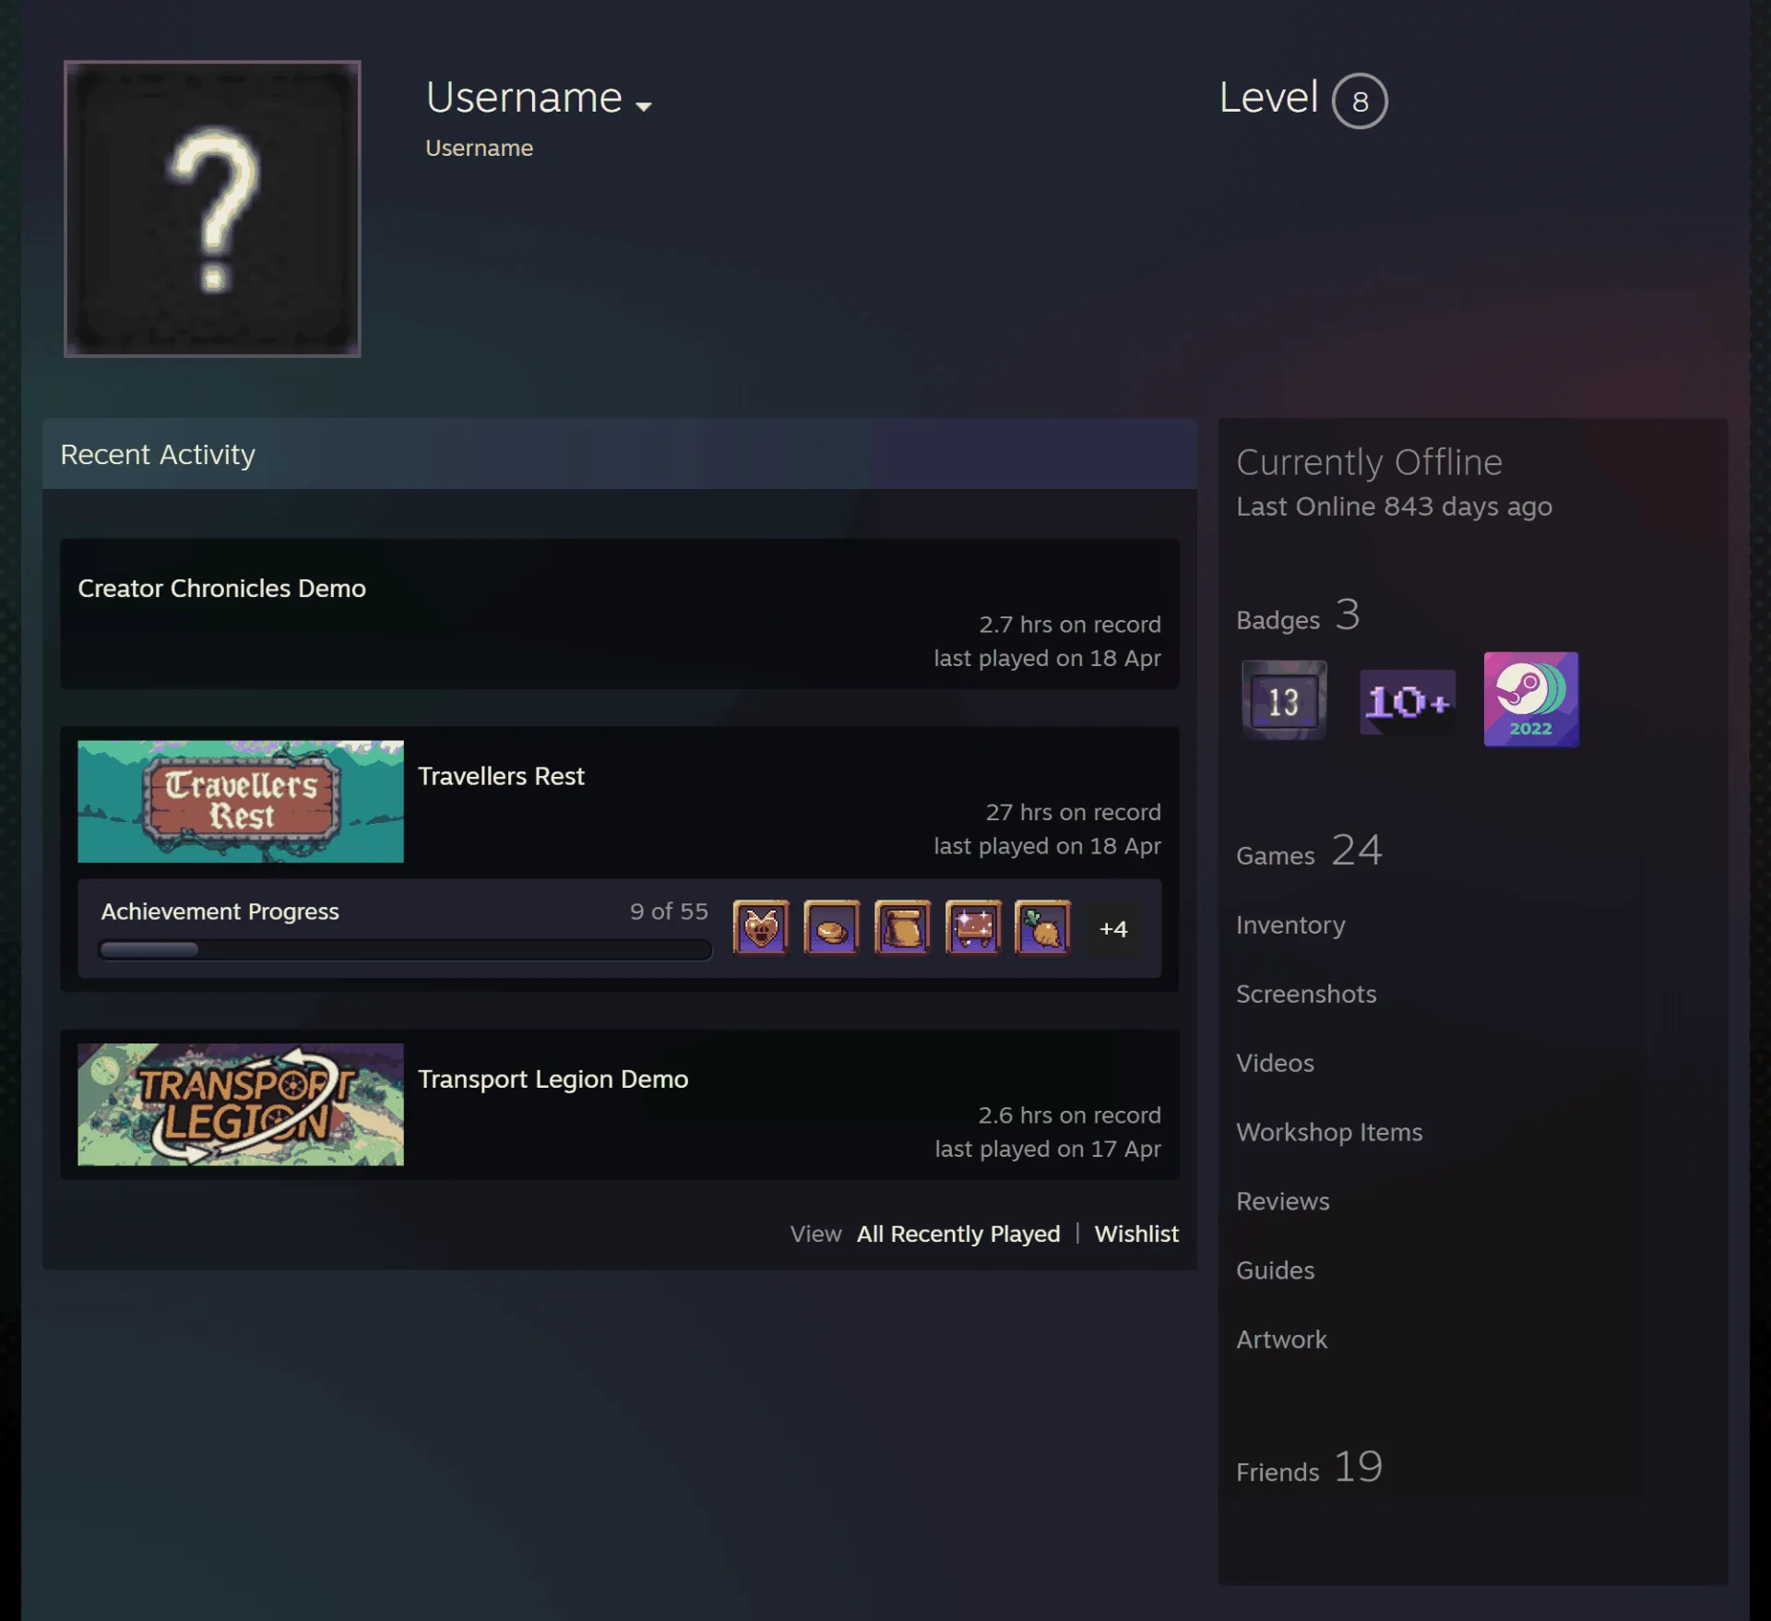Open the Games list
Screen dimensions: 1771x1621
(x=1309, y=851)
